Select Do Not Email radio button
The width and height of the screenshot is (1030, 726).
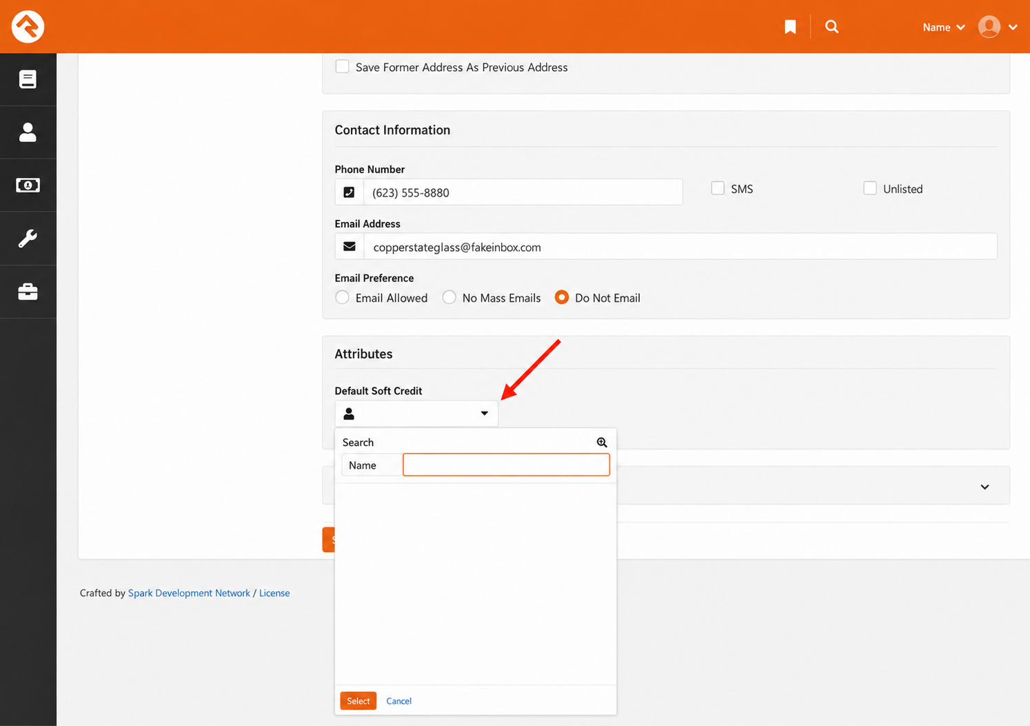pos(561,297)
